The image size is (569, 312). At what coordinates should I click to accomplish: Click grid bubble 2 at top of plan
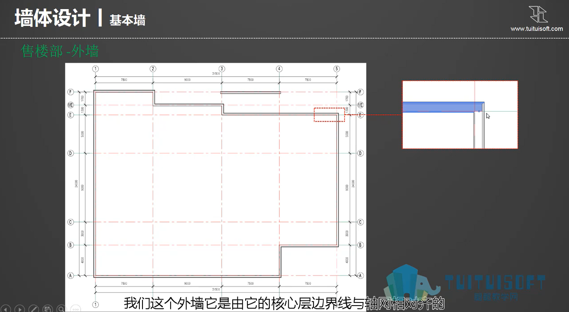point(153,69)
